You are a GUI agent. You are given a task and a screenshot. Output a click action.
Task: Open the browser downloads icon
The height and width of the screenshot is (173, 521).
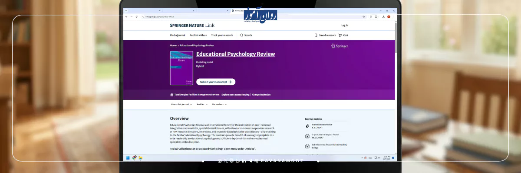383,16
